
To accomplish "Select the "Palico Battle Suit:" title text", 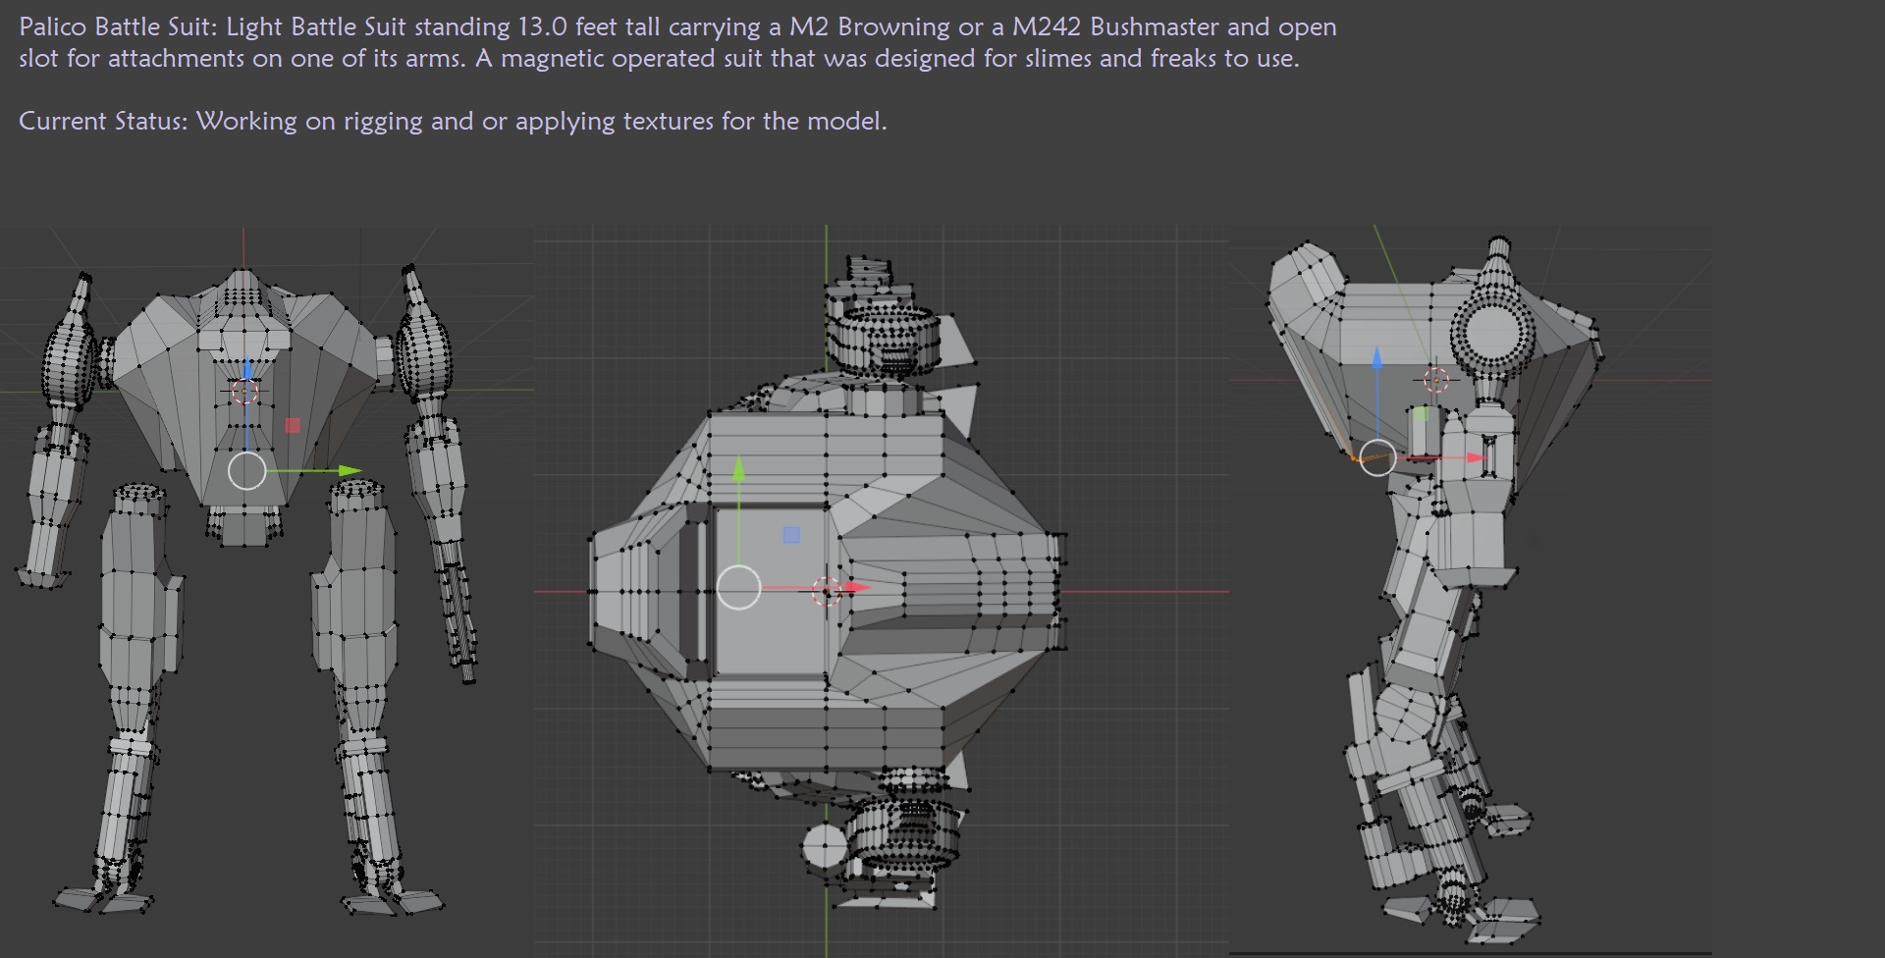I will click(119, 27).
